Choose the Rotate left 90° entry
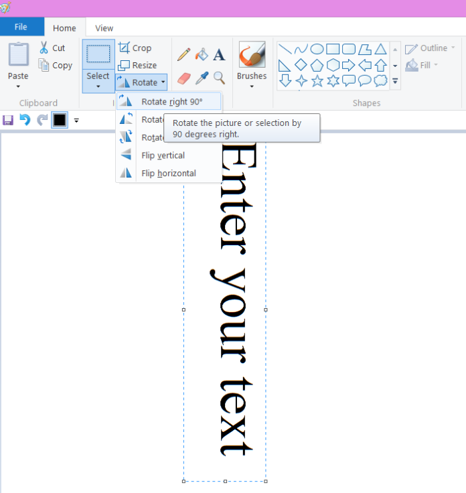Screen dimensions: 466x493 click(x=141, y=119)
